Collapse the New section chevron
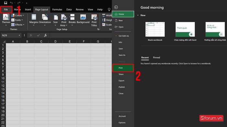Image resolution: width=227 pixels, height=127 pixels. point(138,15)
